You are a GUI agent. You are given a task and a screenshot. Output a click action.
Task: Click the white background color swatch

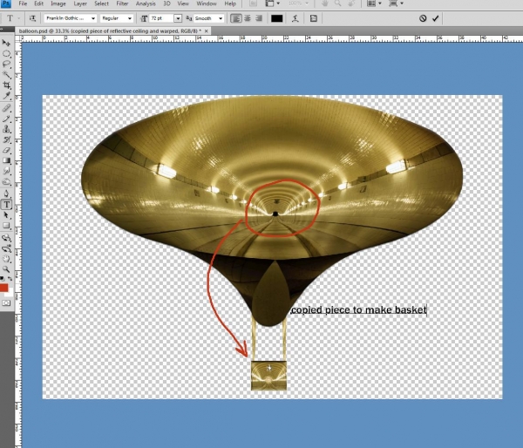[x=10, y=293]
